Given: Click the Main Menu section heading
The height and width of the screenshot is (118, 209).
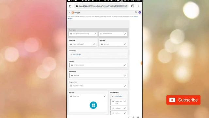Looking at the screenshot, I should [x=102, y=40].
